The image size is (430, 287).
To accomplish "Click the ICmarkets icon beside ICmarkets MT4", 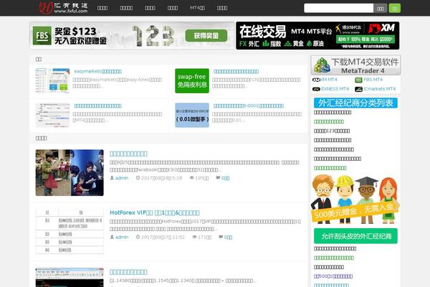I will coord(359,89).
